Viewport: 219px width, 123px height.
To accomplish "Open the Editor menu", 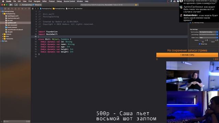I will [x=44, y=1].
